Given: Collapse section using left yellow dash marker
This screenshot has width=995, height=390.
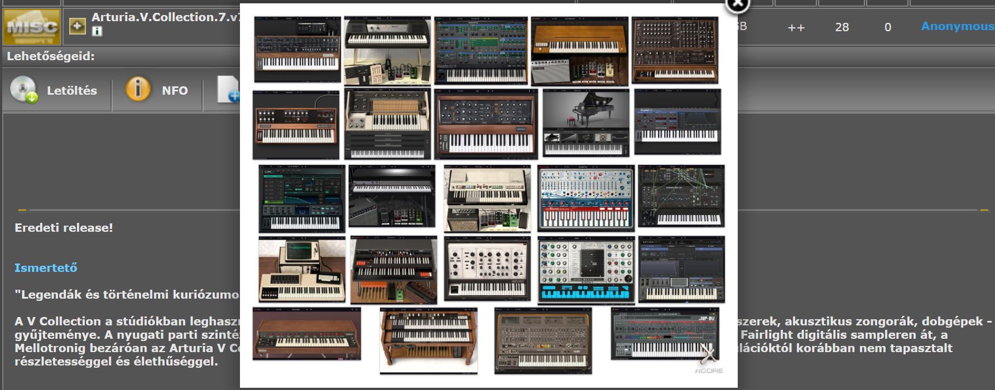Looking at the screenshot, I should (x=22, y=210).
